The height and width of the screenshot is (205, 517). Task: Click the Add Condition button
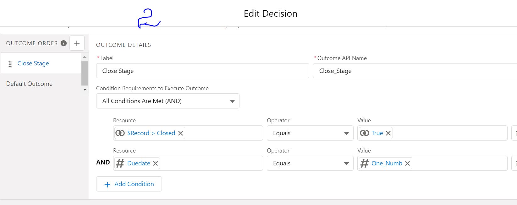(x=129, y=184)
